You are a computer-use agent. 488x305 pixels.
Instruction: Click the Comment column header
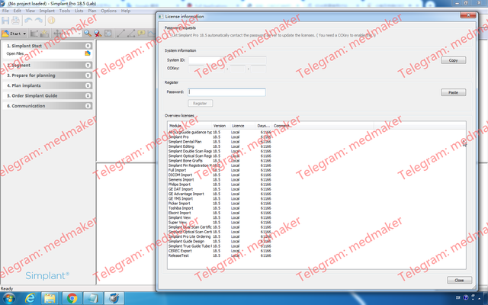pyautogui.click(x=323, y=126)
